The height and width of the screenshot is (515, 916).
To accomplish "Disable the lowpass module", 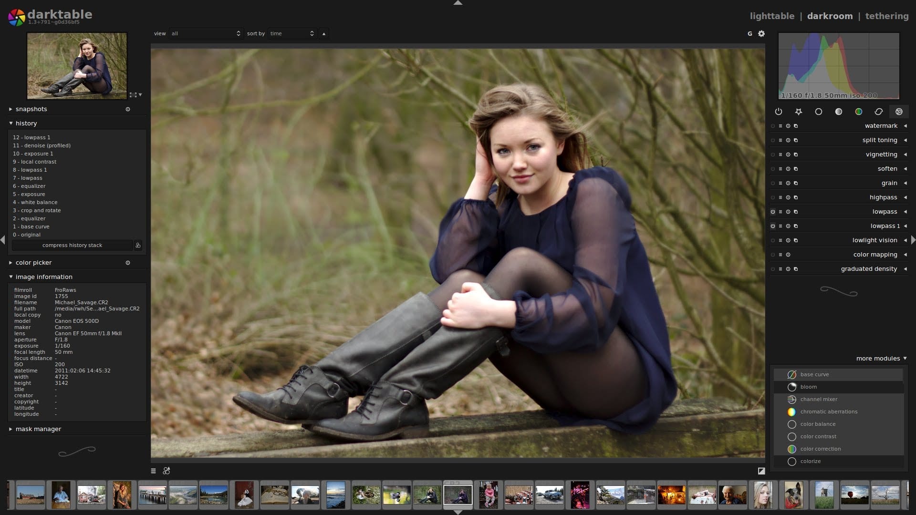I will coord(773,212).
